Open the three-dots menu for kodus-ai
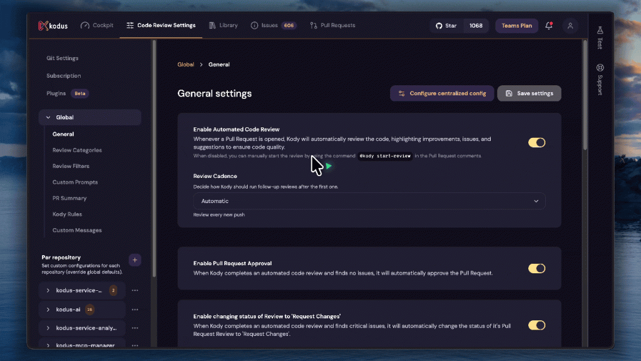 135,310
